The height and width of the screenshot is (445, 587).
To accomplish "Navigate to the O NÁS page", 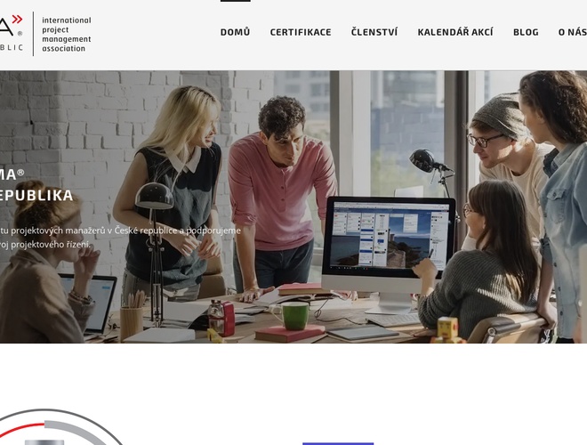I will point(573,32).
